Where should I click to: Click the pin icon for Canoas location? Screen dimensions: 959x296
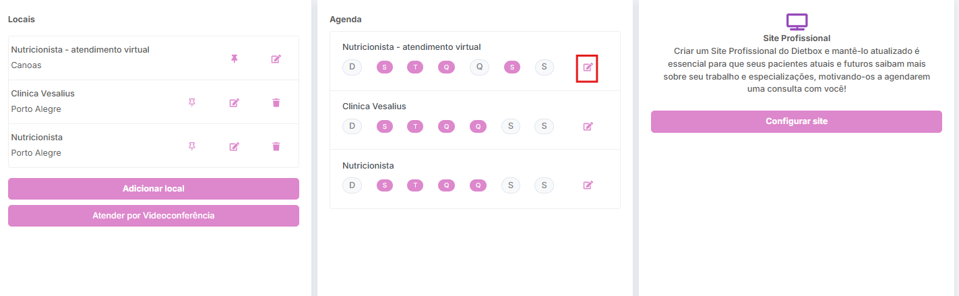(234, 59)
